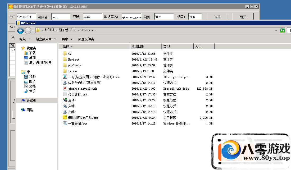291x170 pixels.
Task: Click 密码 password field in GM tool
Action: click(x=92, y=17)
